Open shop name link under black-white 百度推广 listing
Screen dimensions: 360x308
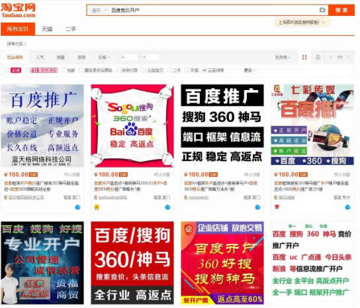tap(199, 197)
